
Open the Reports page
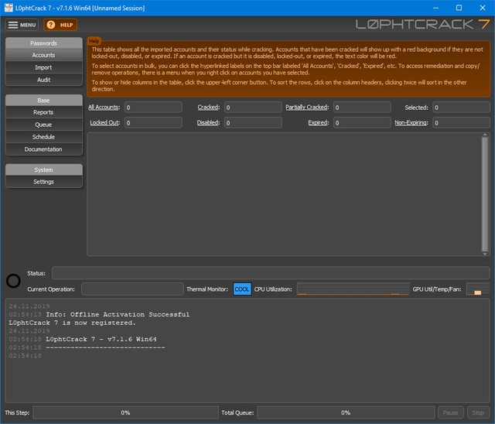(43, 112)
